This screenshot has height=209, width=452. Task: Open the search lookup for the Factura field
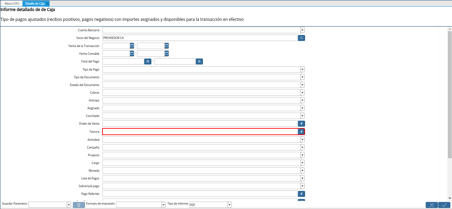301,131
